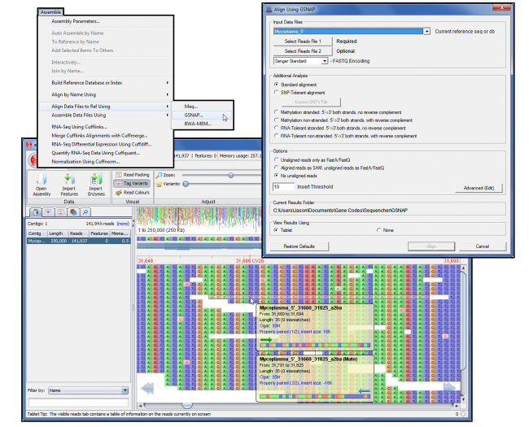Select Unaligned reads only as FastA/FastQ

click(x=277, y=160)
